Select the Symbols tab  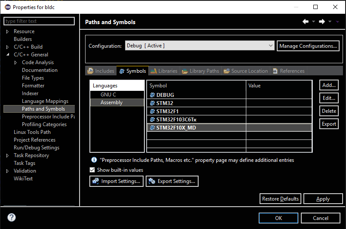(133, 71)
